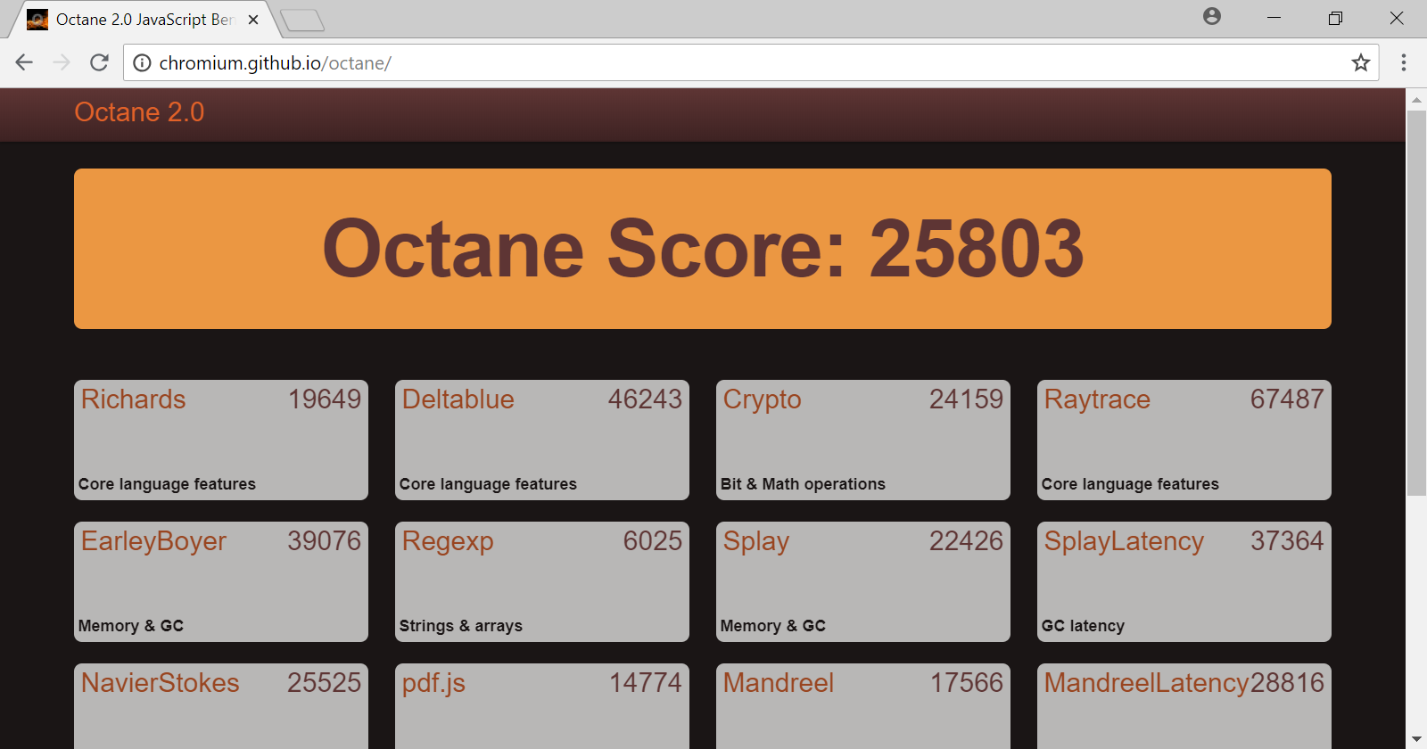Viewport: 1427px width, 749px height.
Task: Click the Octane 2.0 header link
Action: pos(139,112)
